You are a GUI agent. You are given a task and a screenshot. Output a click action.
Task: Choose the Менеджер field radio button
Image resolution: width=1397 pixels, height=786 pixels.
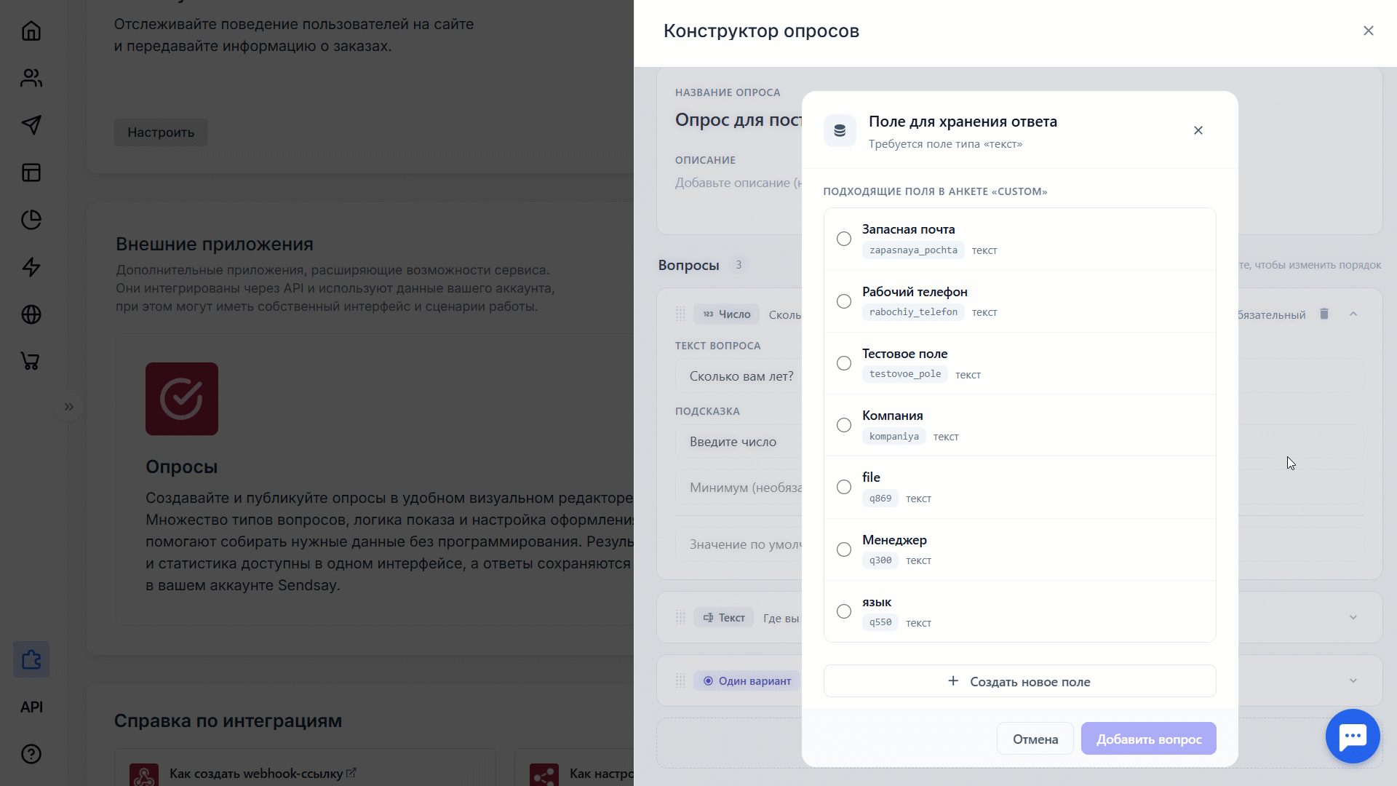tap(844, 549)
